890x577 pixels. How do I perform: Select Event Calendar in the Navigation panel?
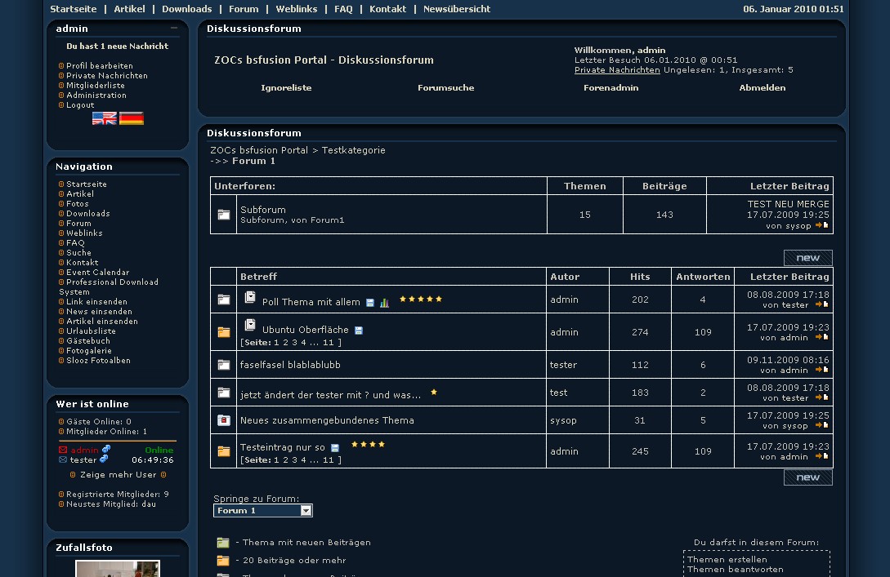[97, 273]
